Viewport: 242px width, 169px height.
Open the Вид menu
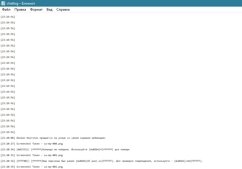[x=49, y=10]
